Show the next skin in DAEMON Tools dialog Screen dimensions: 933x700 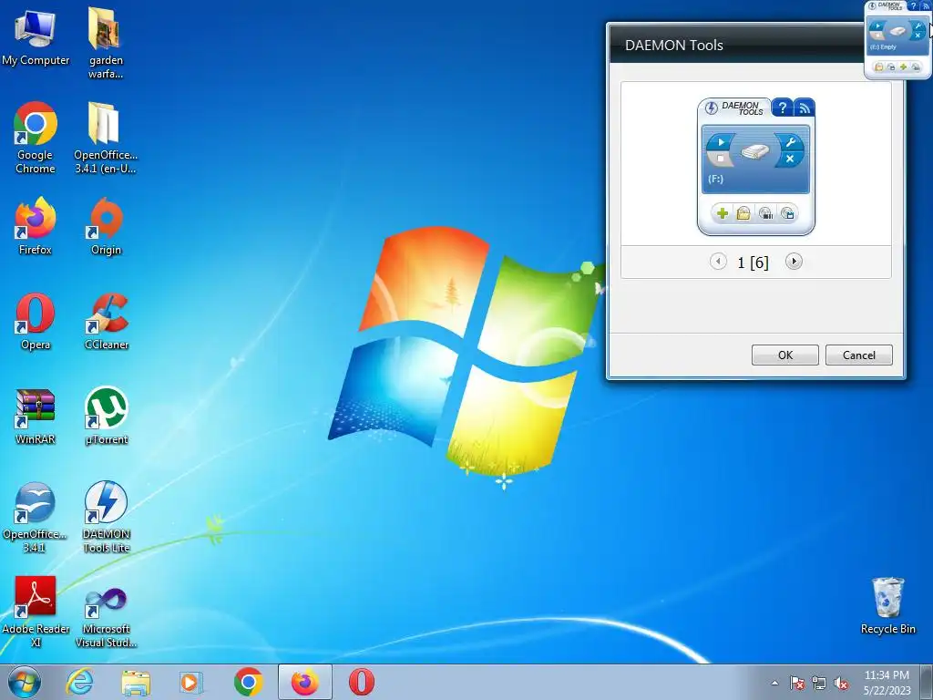point(794,262)
